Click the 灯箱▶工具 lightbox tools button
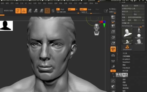The image size is (147, 92). coord(133,23)
